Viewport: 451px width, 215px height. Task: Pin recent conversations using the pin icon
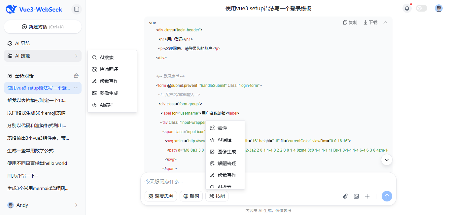click(x=76, y=76)
